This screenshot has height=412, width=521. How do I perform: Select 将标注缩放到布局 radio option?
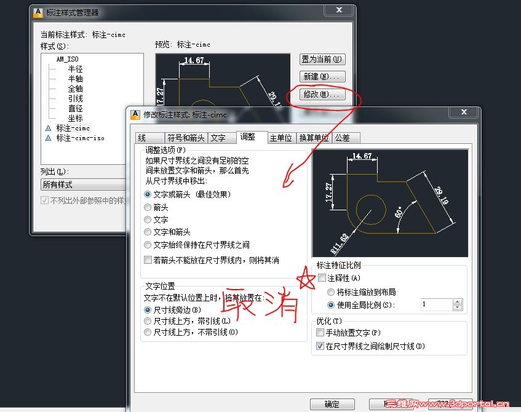point(330,292)
